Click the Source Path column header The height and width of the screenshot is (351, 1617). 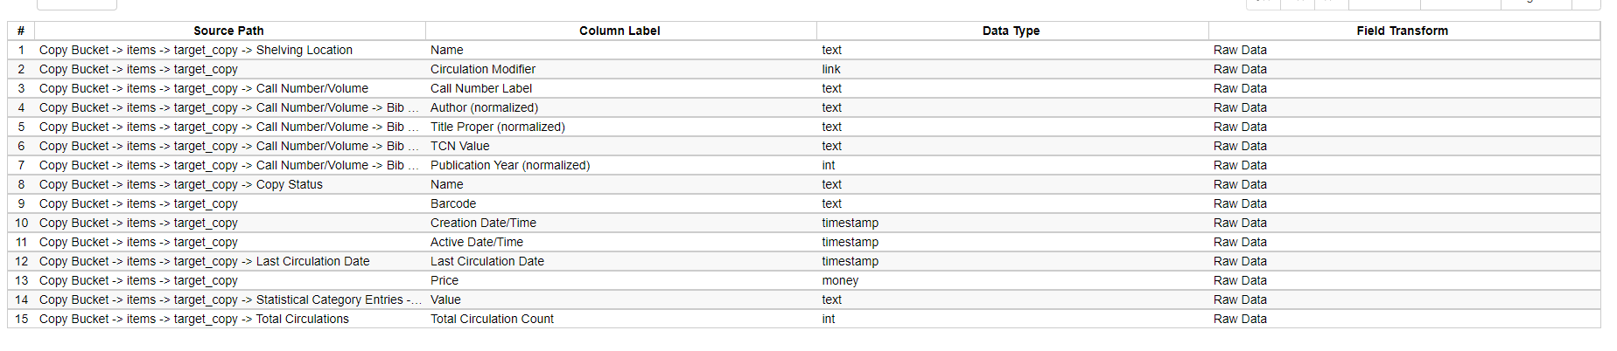point(228,31)
